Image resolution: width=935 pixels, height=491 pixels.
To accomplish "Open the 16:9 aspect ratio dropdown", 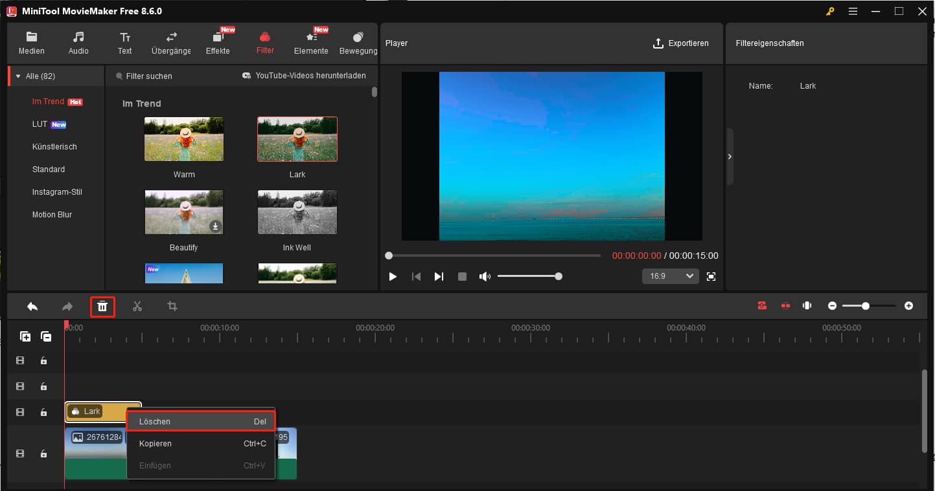I will click(x=670, y=276).
